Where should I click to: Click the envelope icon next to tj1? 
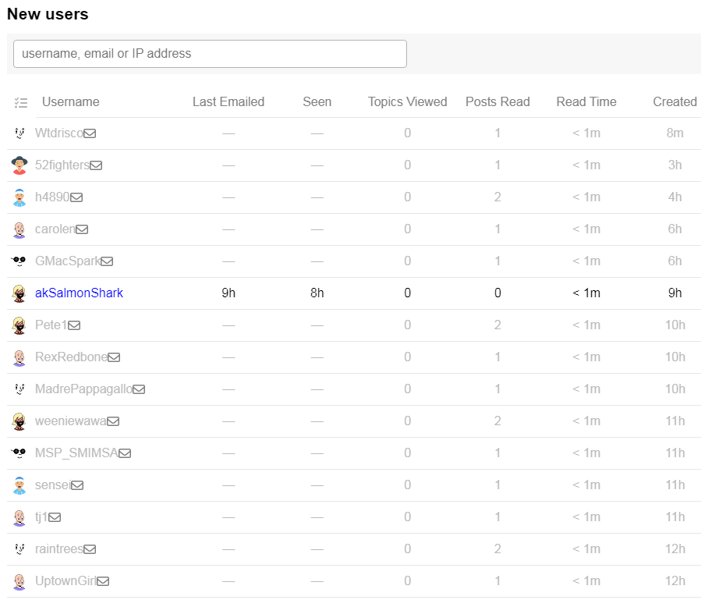(x=55, y=517)
